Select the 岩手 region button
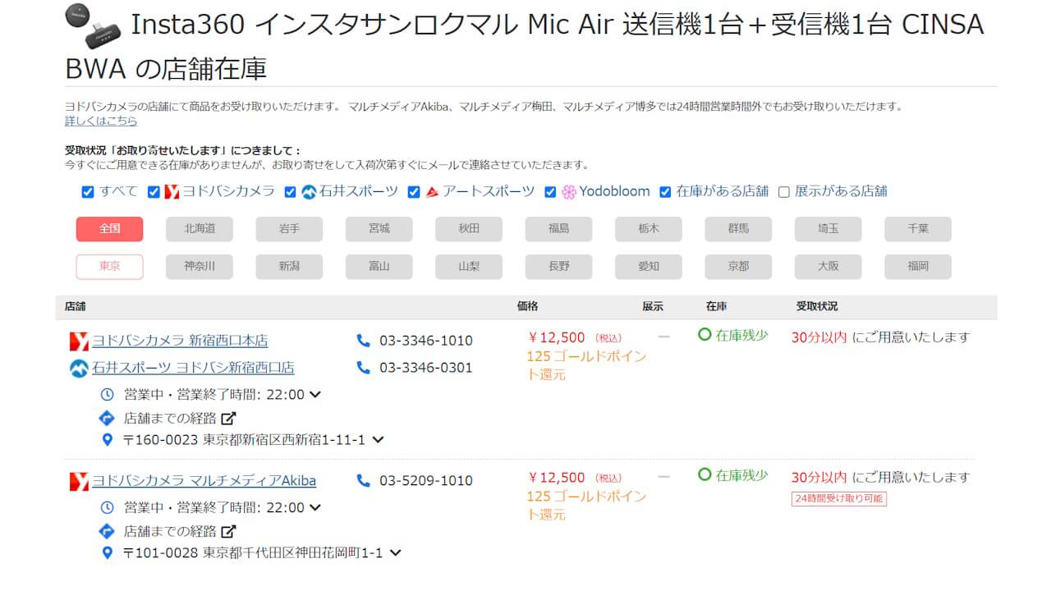Viewport: 1051px width, 591px height. 289,229
